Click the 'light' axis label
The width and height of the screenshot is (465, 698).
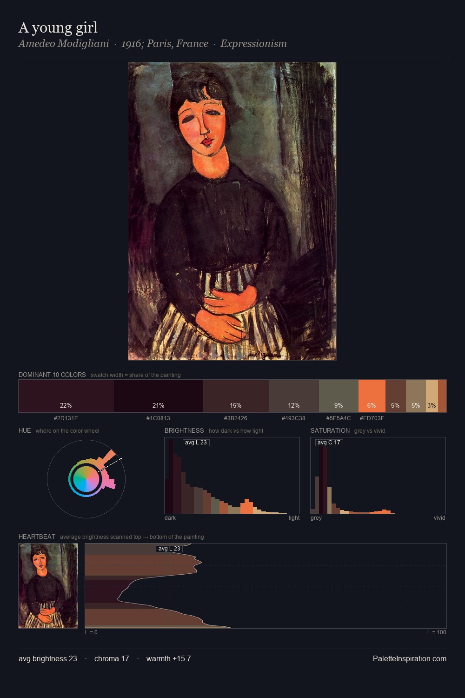point(294,518)
